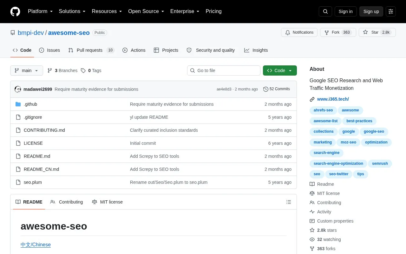Click the Pricing link in header
This screenshot has height=254, width=406.
(213, 11)
